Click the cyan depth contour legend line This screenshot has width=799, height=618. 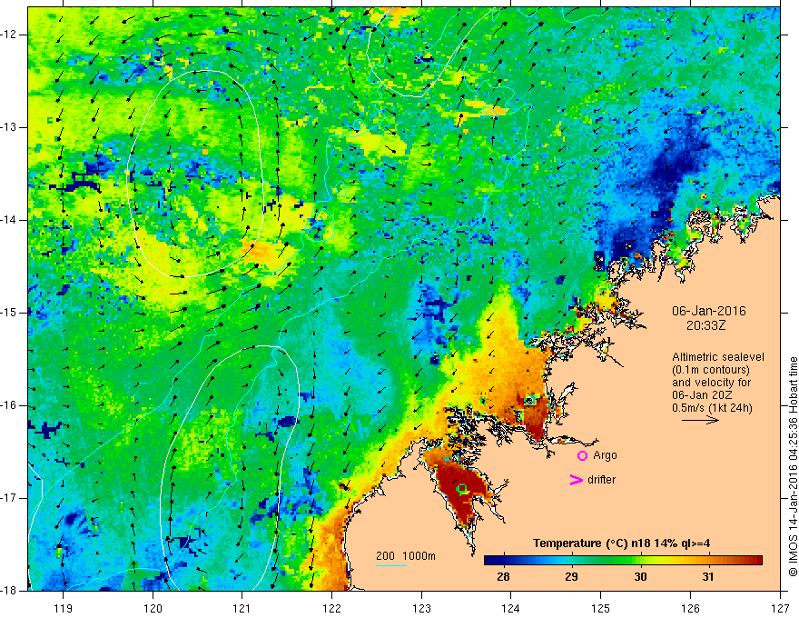391,565
